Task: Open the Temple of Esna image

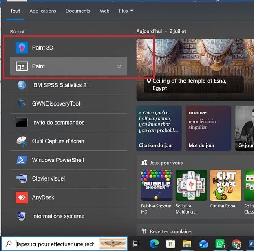Action: pyautogui.click(x=195, y=70)
